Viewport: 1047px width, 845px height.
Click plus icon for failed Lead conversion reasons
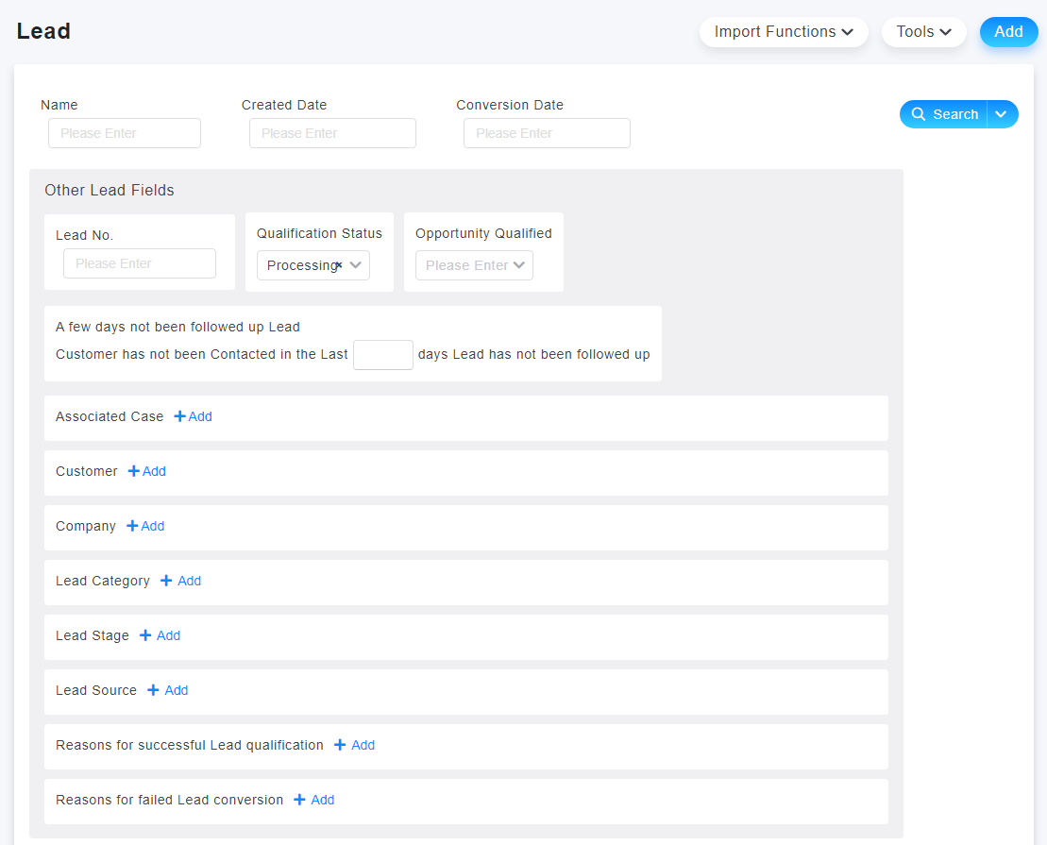[x=299, y=800]
